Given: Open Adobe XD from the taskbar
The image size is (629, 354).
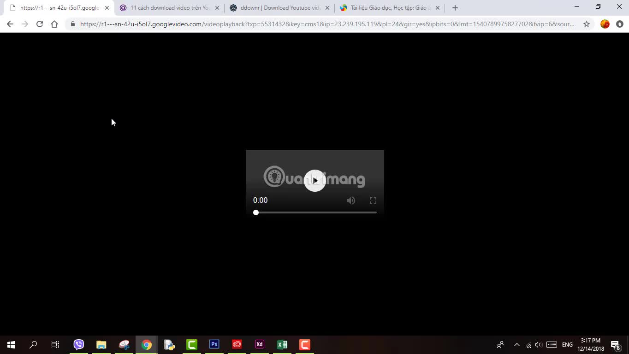Looking at the screenshot, I should (x=260, y=344).
